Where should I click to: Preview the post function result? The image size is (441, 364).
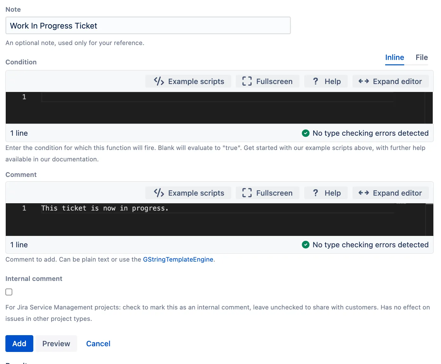click(x=56, y=344)
